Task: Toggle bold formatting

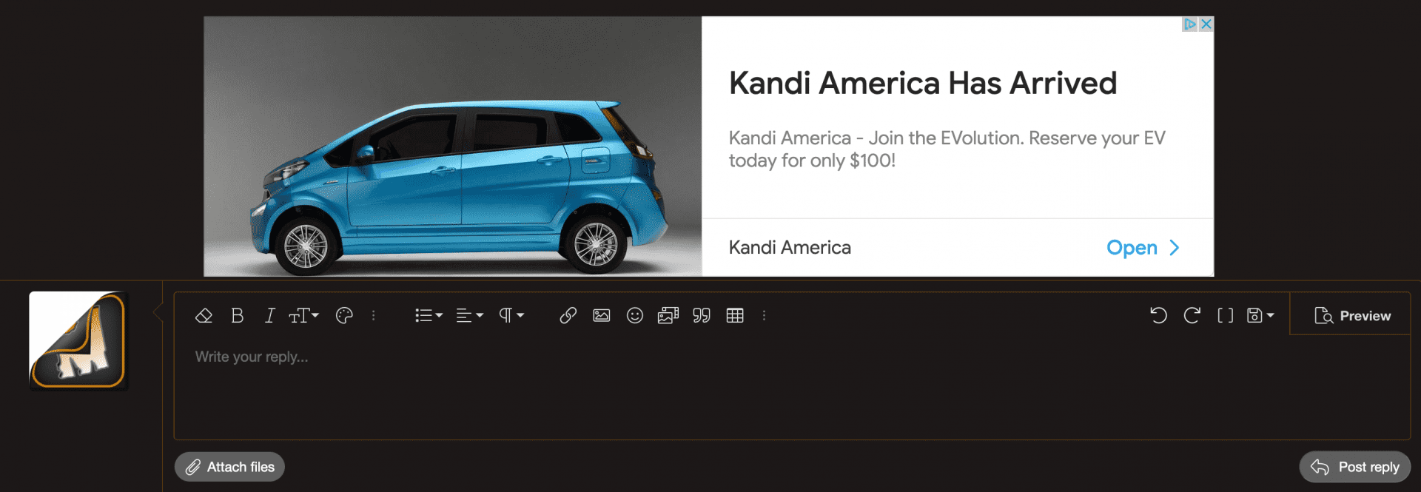Action: 237,316
